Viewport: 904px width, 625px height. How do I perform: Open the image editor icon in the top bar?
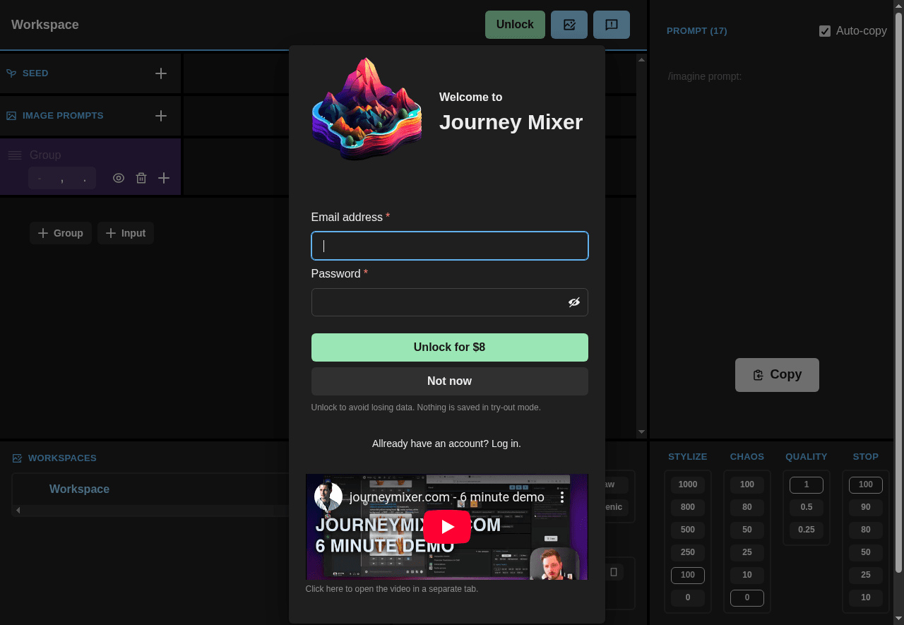point(569,24)
